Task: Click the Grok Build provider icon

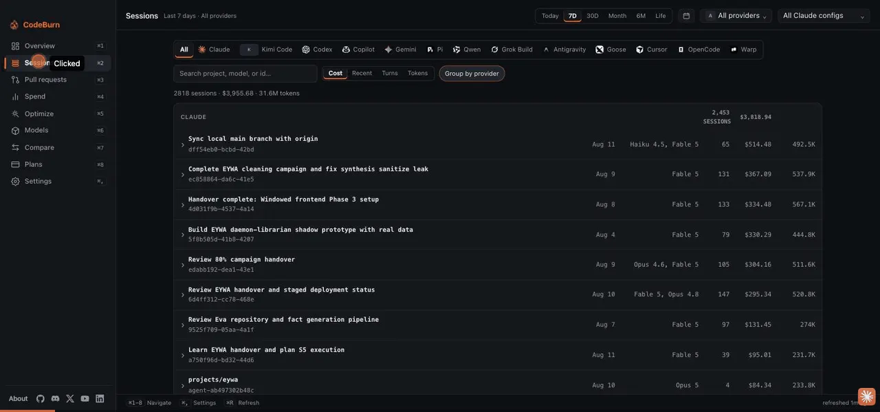Action: 494,50
